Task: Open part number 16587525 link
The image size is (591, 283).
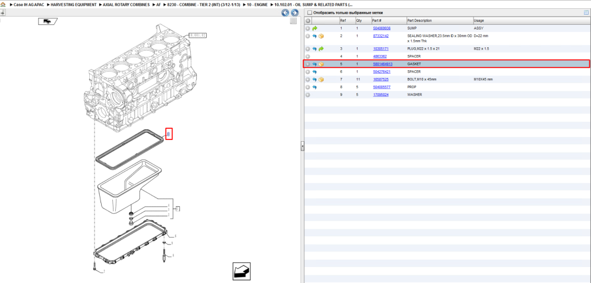Action: 381,80
